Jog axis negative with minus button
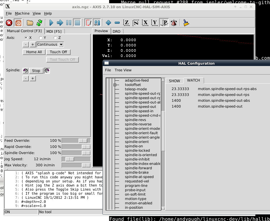This screenshot has width=270, height=221. click(x=26, y=44)
